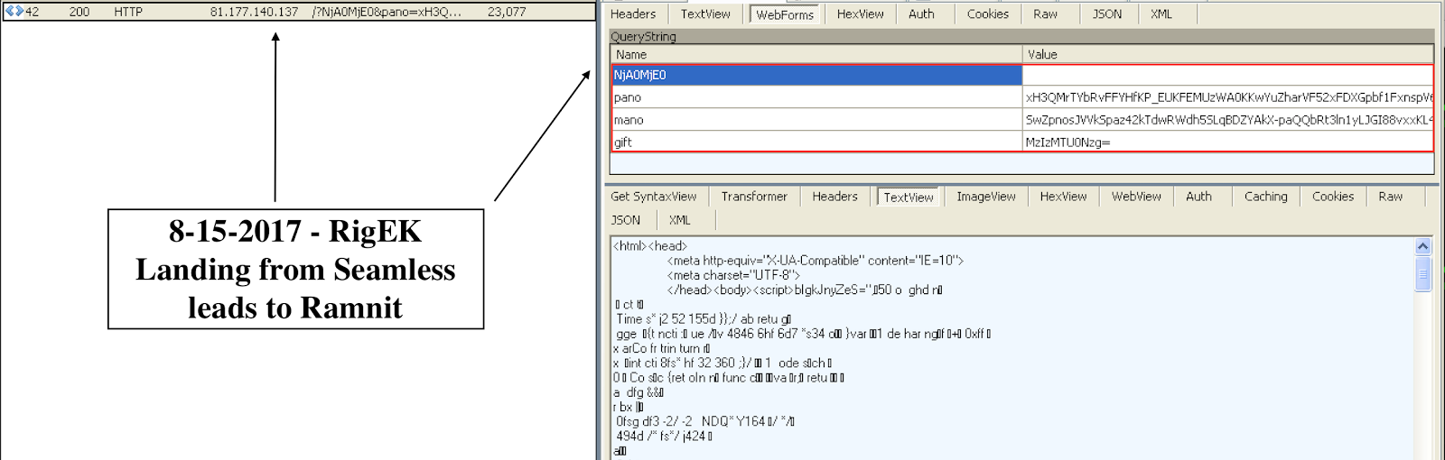1445x460 pixels.
Task: Open the request Headers tab
Action: (633, 14)
